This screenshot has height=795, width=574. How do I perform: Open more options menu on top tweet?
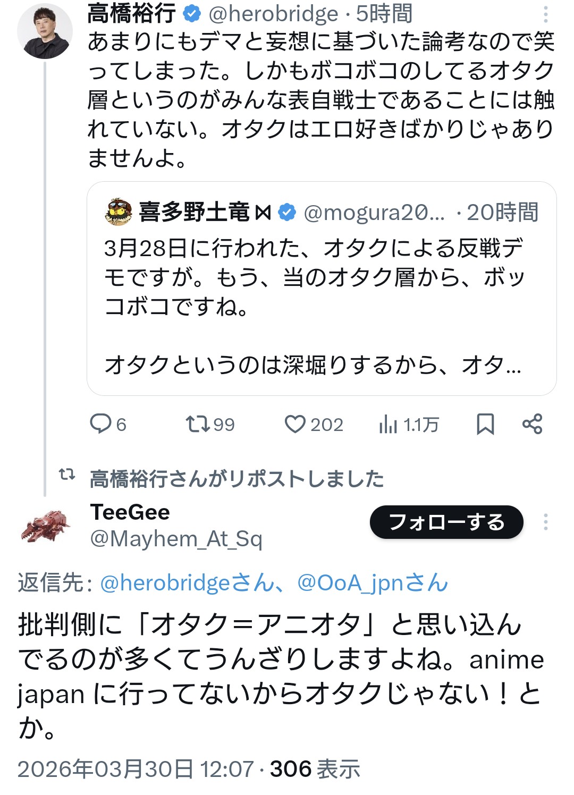(546, 14)
